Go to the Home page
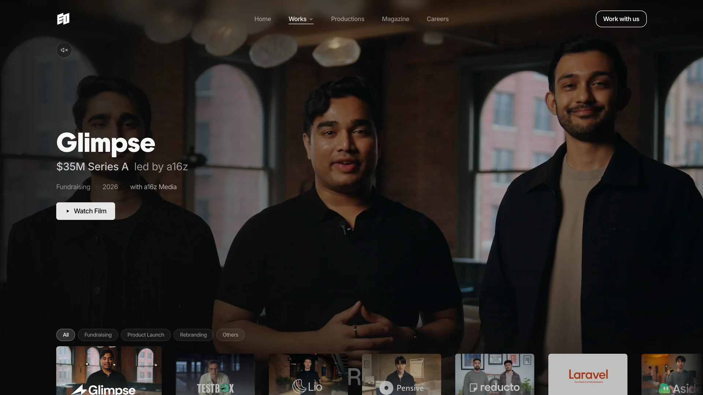 pos(263,19)
